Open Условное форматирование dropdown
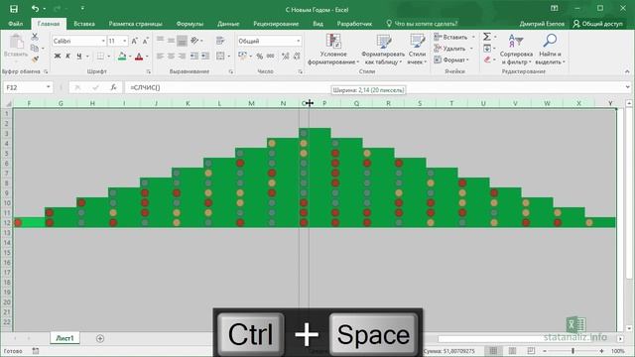The height and width of the screenshot is (357, 635). coord(333,49)
